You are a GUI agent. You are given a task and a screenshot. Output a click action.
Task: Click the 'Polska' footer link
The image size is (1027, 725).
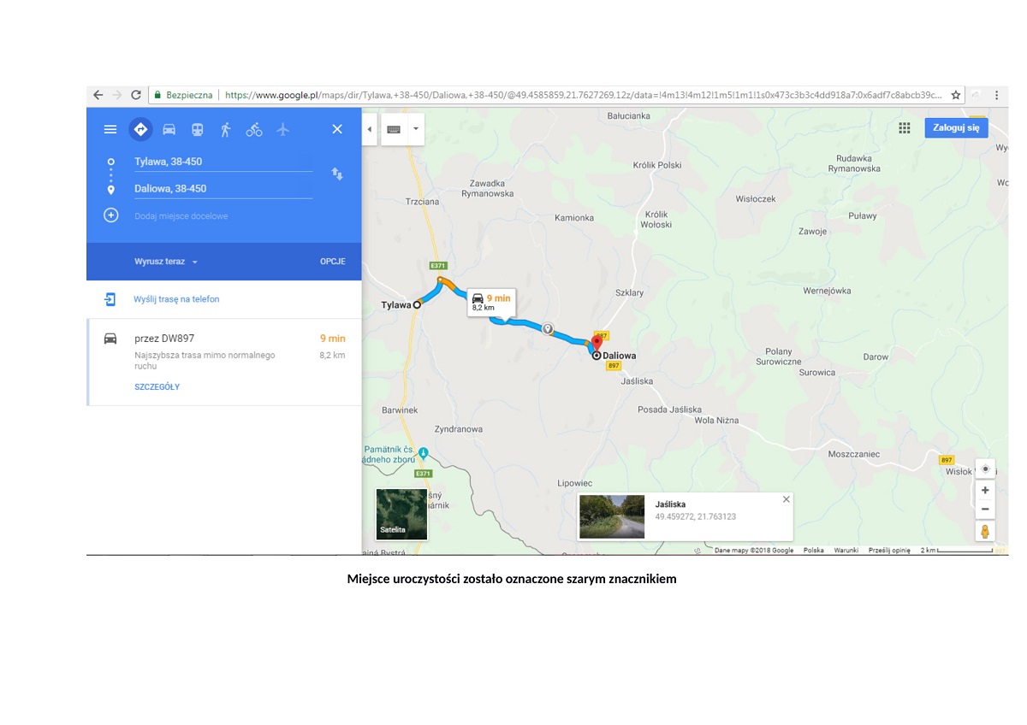(814, 551)
